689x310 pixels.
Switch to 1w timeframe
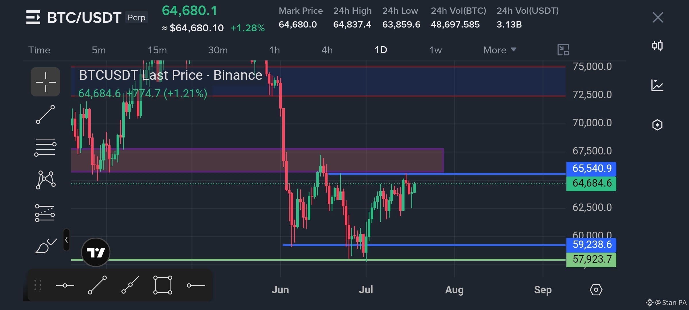[x=436, y=50]
